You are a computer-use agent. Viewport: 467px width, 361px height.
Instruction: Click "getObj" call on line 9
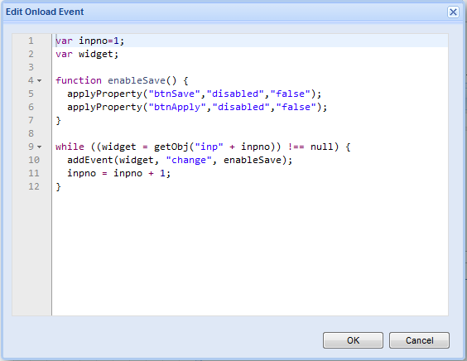point(171,147)
